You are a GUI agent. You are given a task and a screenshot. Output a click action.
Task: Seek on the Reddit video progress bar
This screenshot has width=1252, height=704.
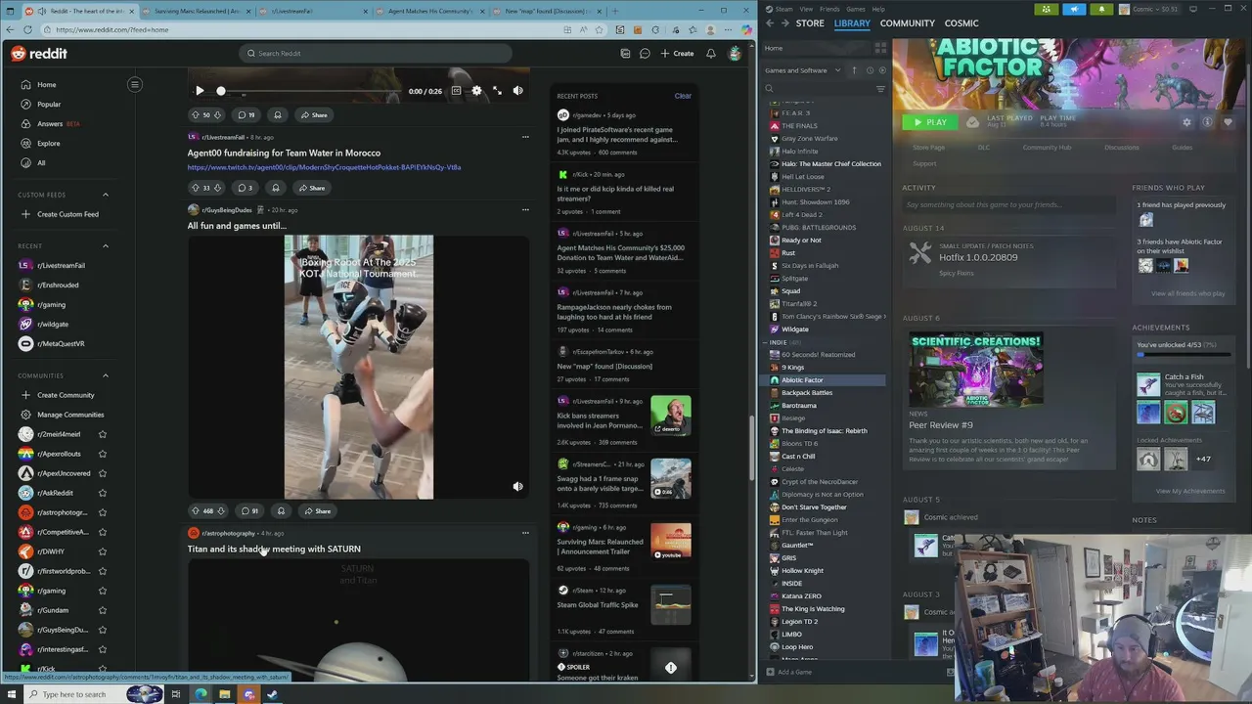coord(313,91)
